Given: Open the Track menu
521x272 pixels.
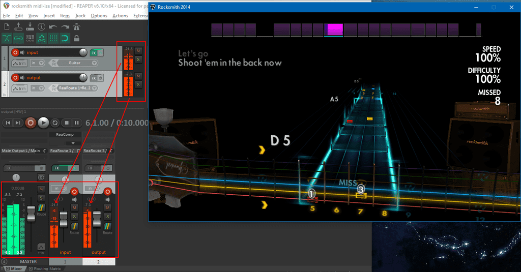Looking at the screenshot, I should (x=80, y=16).
